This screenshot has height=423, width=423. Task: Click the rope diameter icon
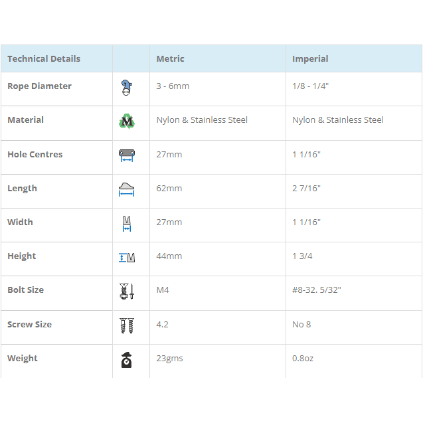[127, 87]
